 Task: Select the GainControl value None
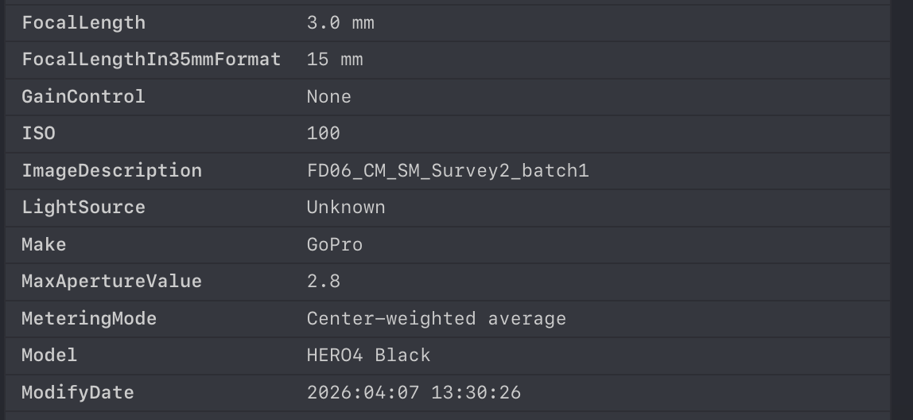click(328, 97)
